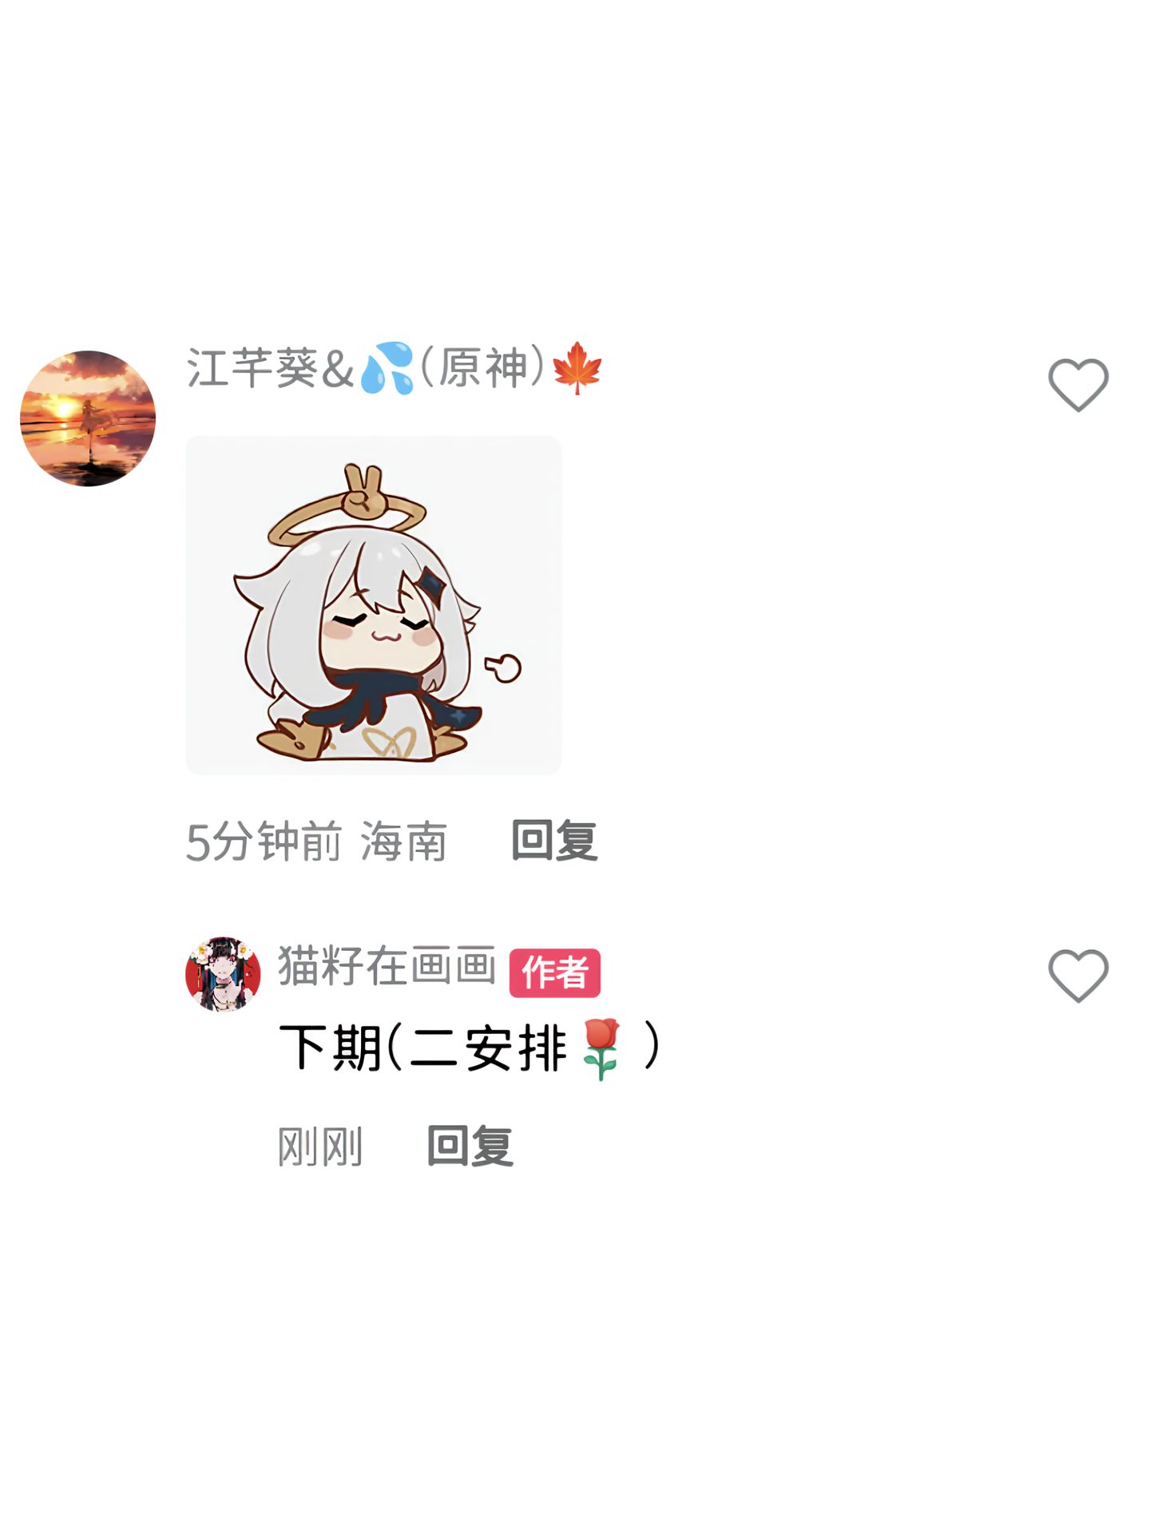1150x1533 pixels.
Task: Tap the 5分钟前 timestamp
Action: [x=264, y=841]
